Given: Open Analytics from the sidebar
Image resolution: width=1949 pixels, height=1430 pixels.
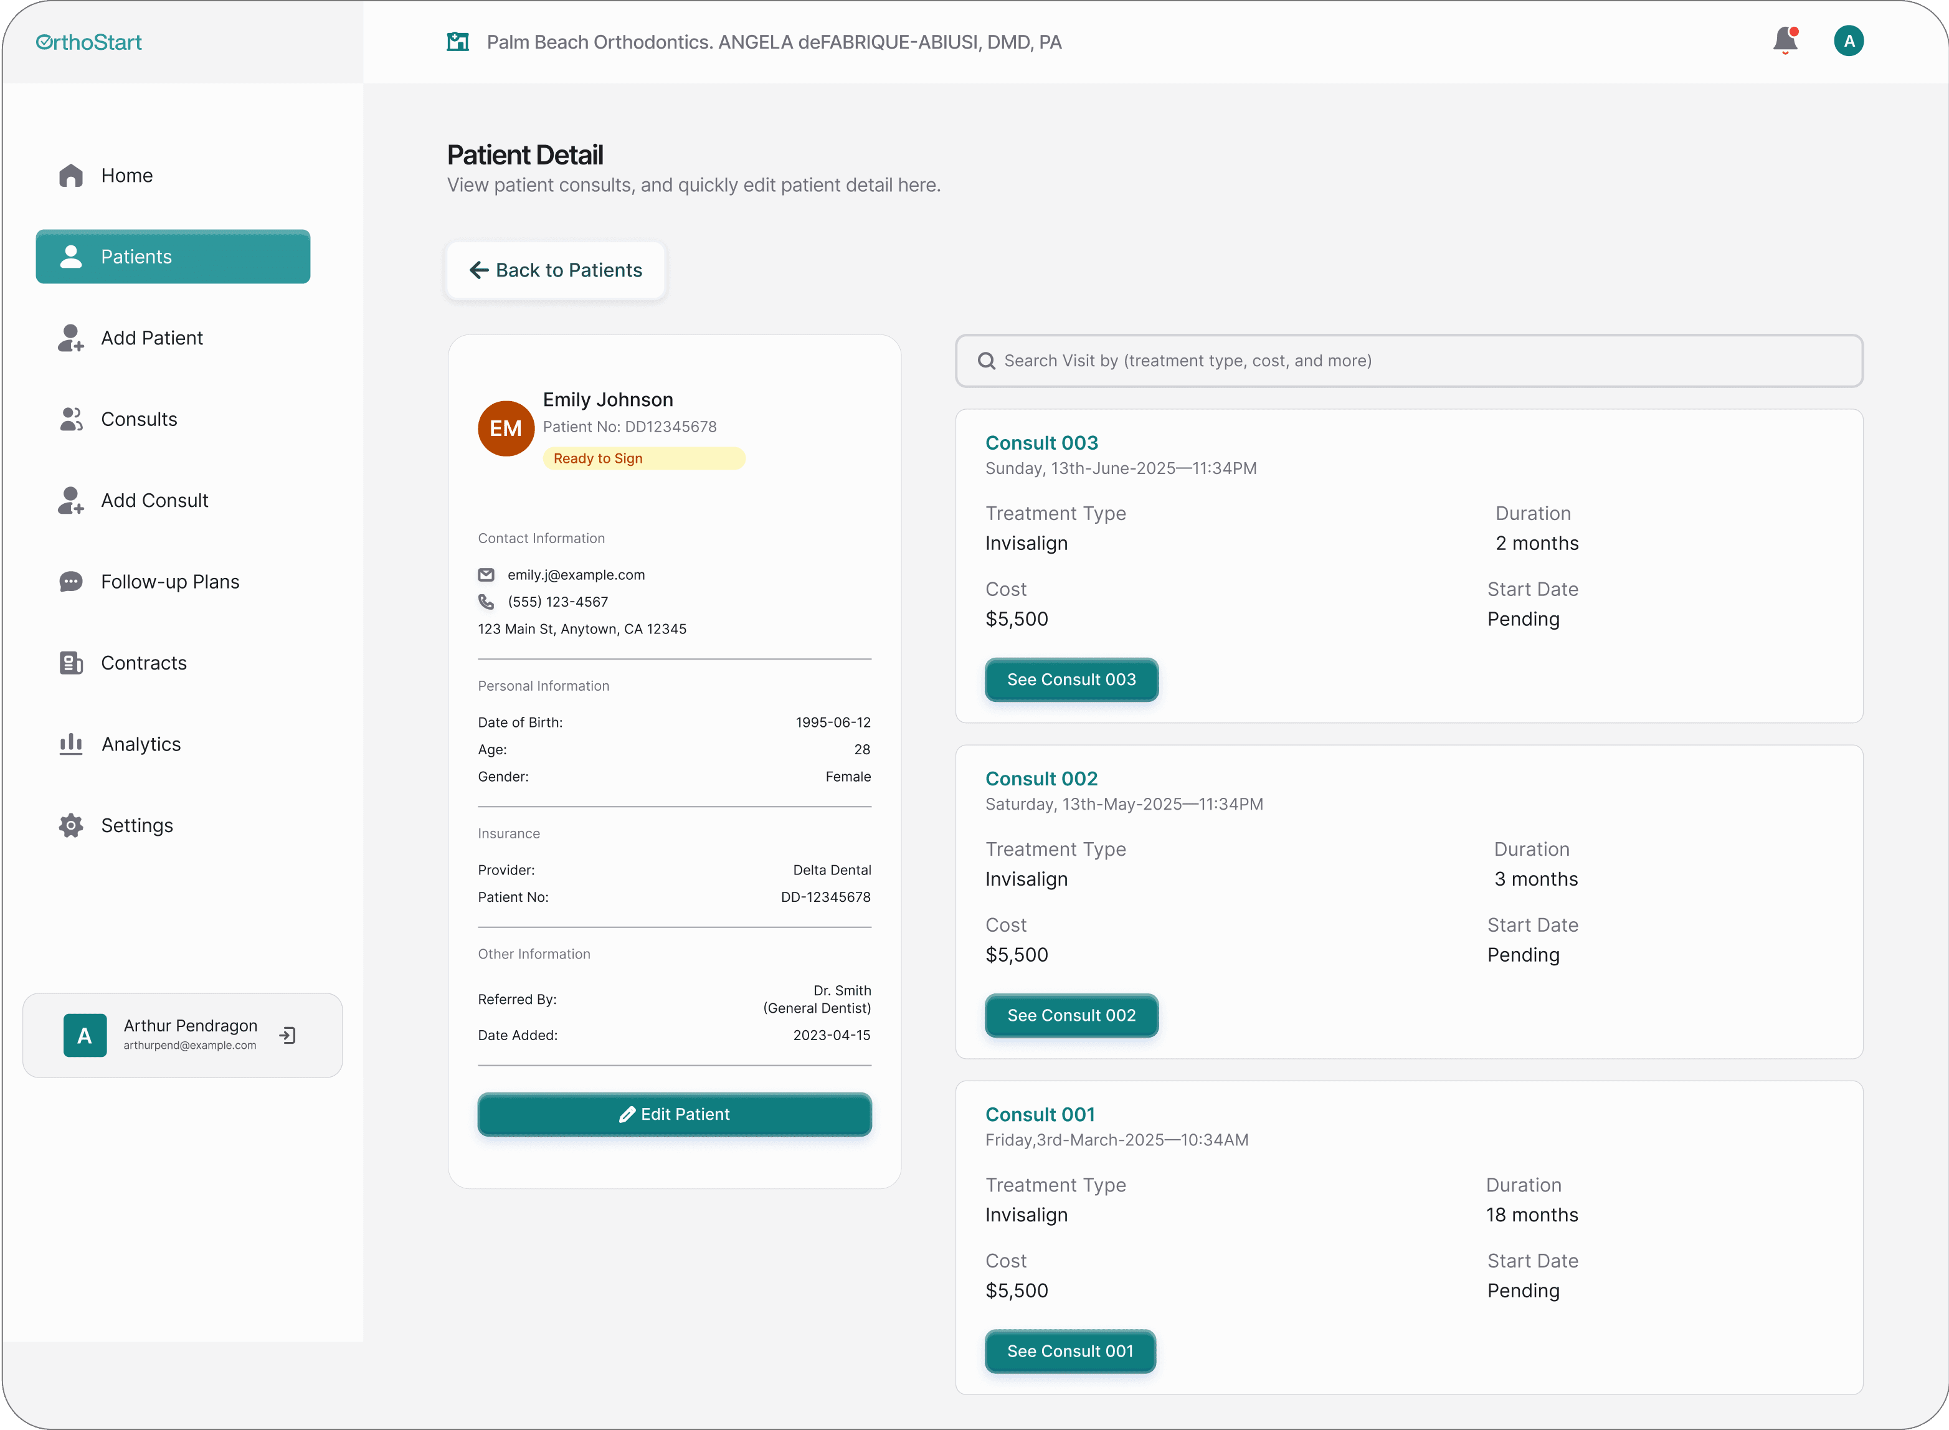Looking at the screenshot, I should click(x=141, y=744).
